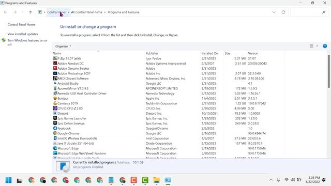Open the Organize dropdown menu
Image resolution: width=331 pixels, height=186 pixels.
pyautogui.click(x=63, y=46)
